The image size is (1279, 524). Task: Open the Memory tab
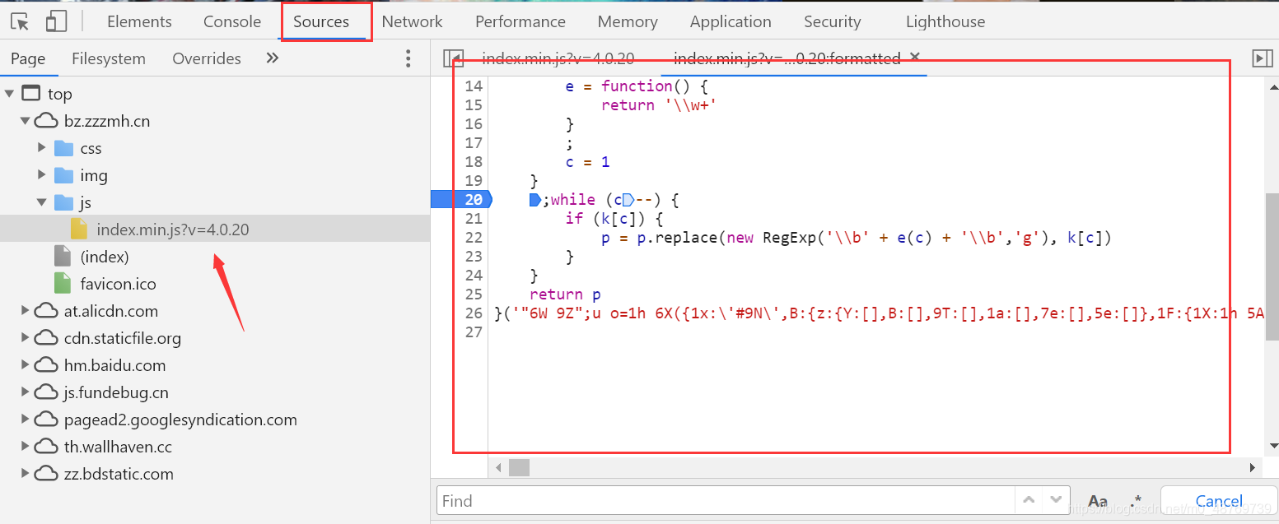coord(628,21)
